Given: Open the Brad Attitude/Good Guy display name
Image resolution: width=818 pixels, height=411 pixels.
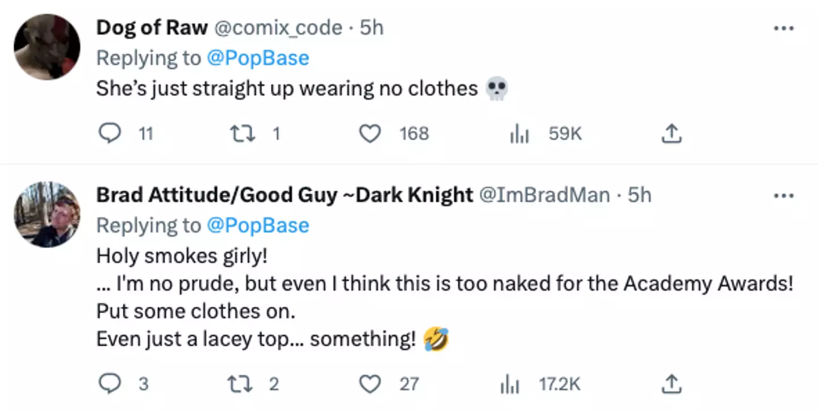Looking at the screenshot, I should tap(284, 195).
